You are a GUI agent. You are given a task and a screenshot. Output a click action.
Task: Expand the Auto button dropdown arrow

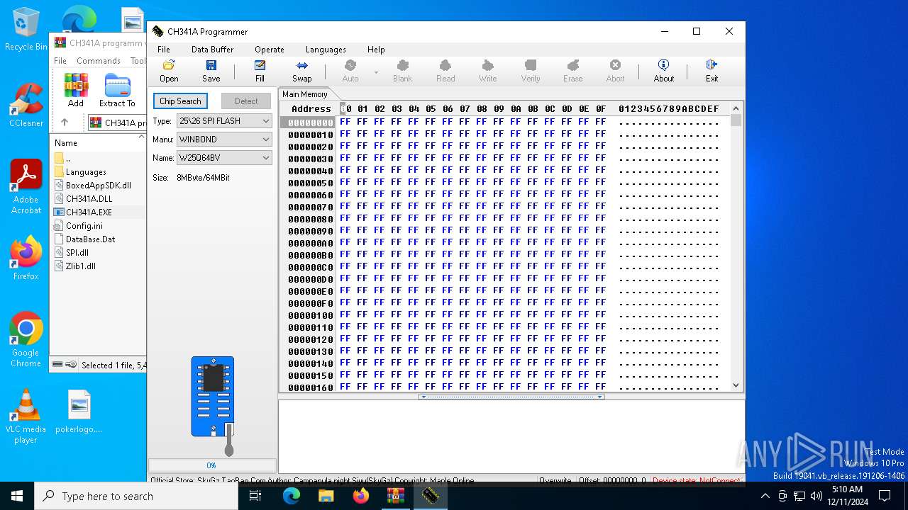pyautogui.click(x=376, y=72)
